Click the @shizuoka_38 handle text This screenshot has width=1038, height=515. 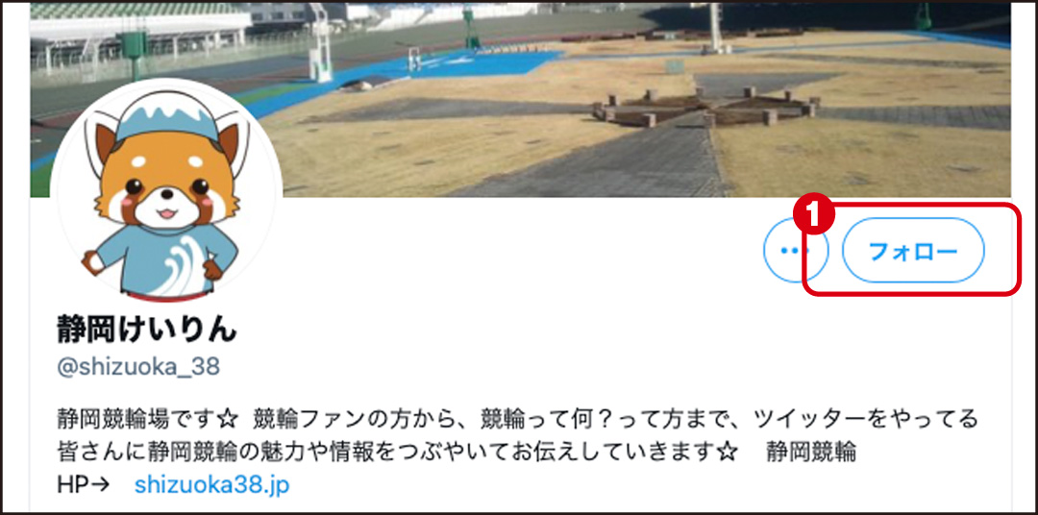(138, 366)
